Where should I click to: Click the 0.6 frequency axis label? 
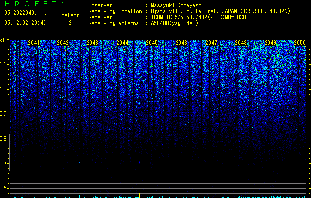(4, 188)
